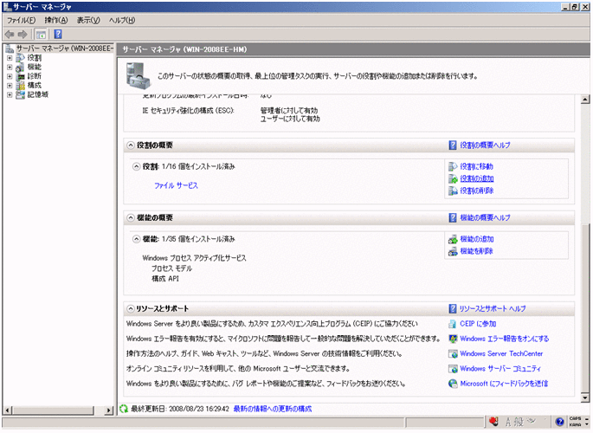Viewport: 593px width, 433px height.
Task: Click the Windows エラー報告 flag icon
Action: click(x=453, y=339)
